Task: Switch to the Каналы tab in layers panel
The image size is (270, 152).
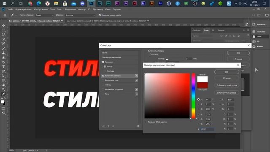Action: pos(221,30)
